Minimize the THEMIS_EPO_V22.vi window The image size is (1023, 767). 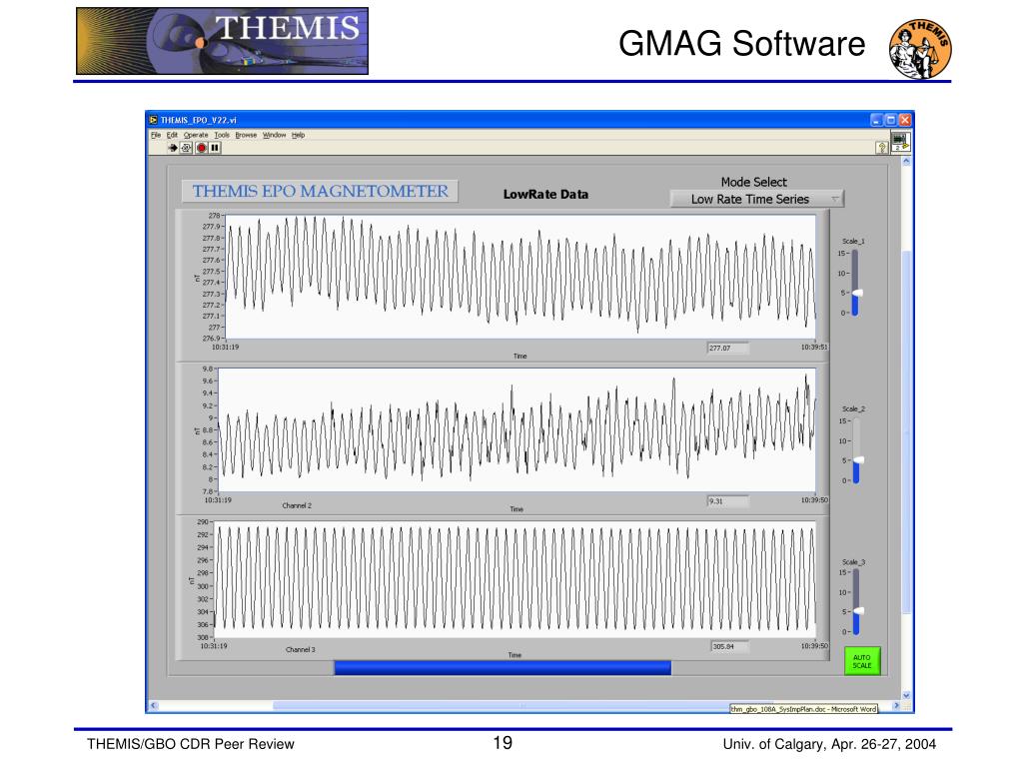[876, 120]
